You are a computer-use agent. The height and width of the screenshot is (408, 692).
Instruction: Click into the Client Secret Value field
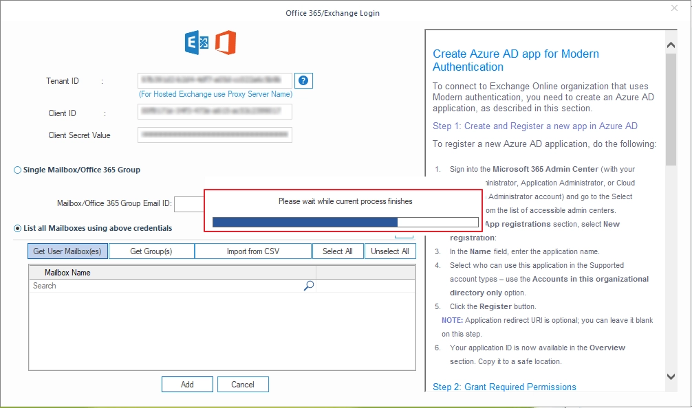[x=215, y=135]
